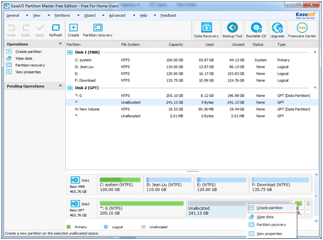Screen dimensions: 323x240
Task: Click the Disk 2 (GPT) drive icon in list
Action: pyautogui.click(x=70, y=88)
